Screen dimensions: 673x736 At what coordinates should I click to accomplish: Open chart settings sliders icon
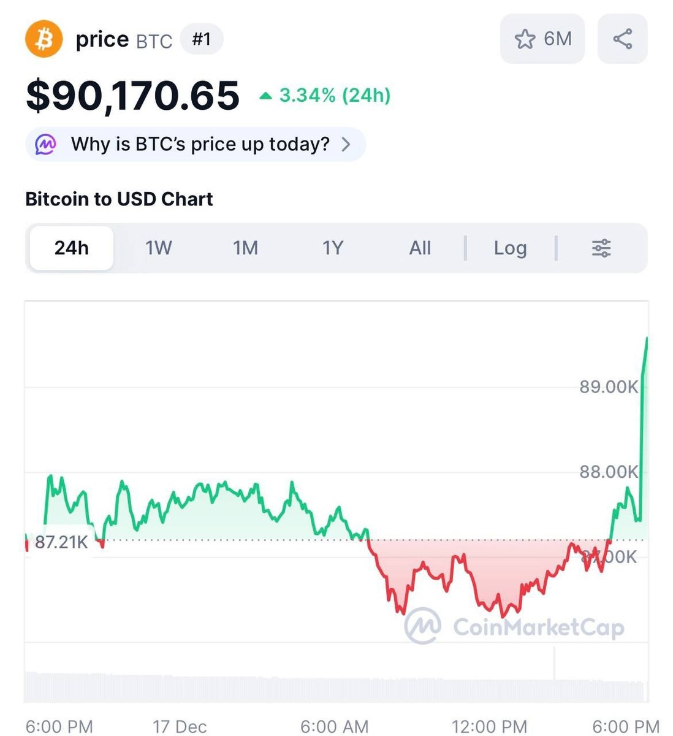click(x=601, y=248)
